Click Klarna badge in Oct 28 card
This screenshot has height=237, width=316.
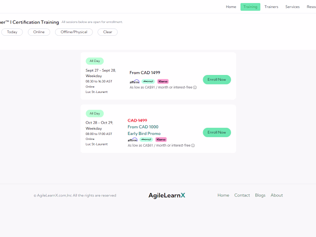[x=161, y=139]
